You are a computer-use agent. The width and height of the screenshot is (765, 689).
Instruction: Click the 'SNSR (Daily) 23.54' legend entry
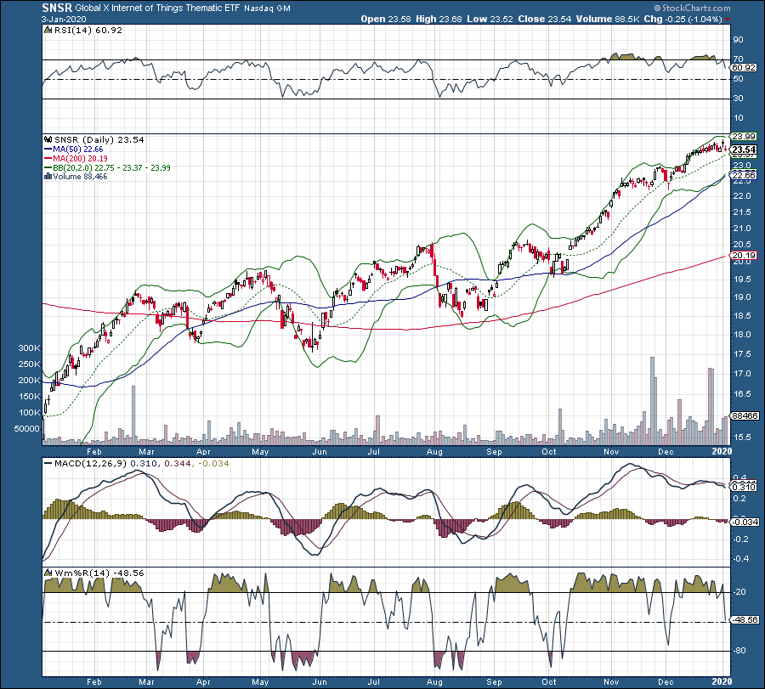99,140
